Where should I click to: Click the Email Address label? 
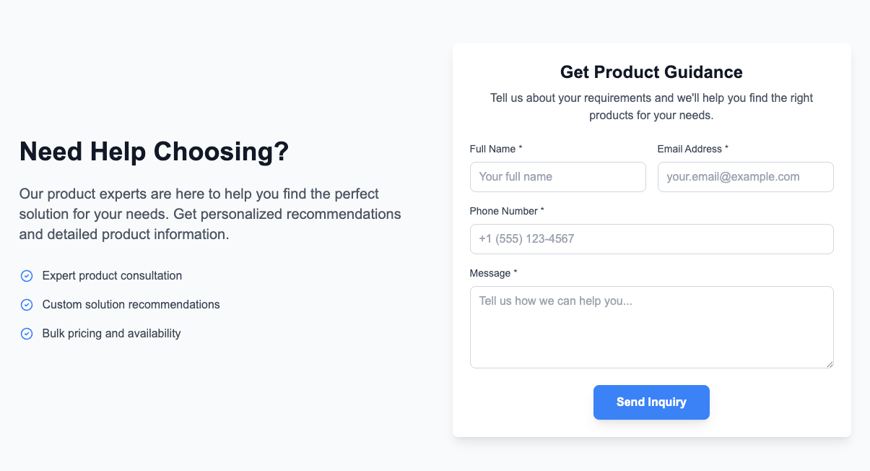coord(688,149)
